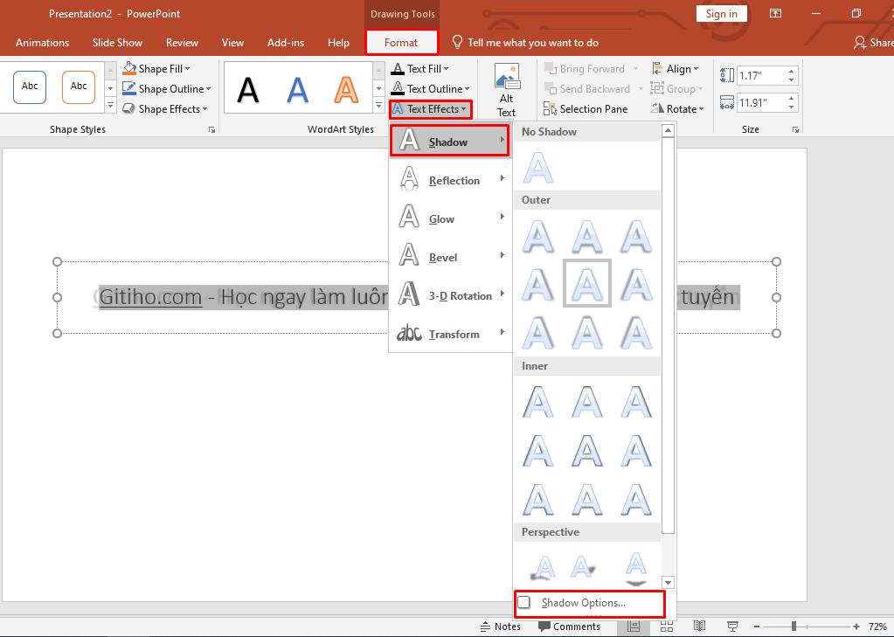Open the Text Fill dropdown
The width and height of the screenshot is (894, 637).
420,69
